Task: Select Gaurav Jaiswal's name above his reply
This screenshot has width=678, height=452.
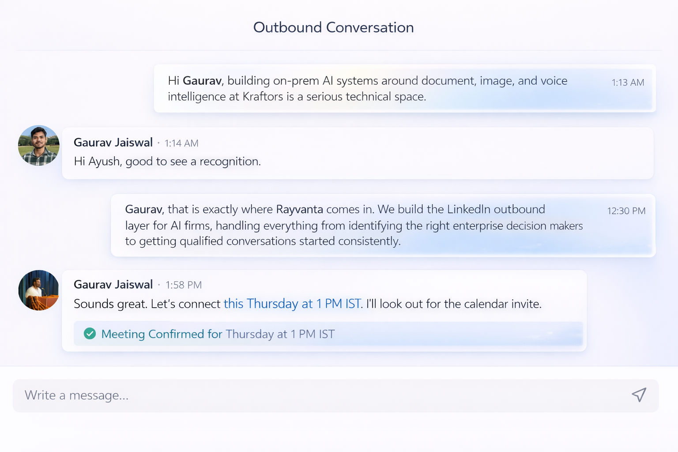Action: (x=113, y=142)
